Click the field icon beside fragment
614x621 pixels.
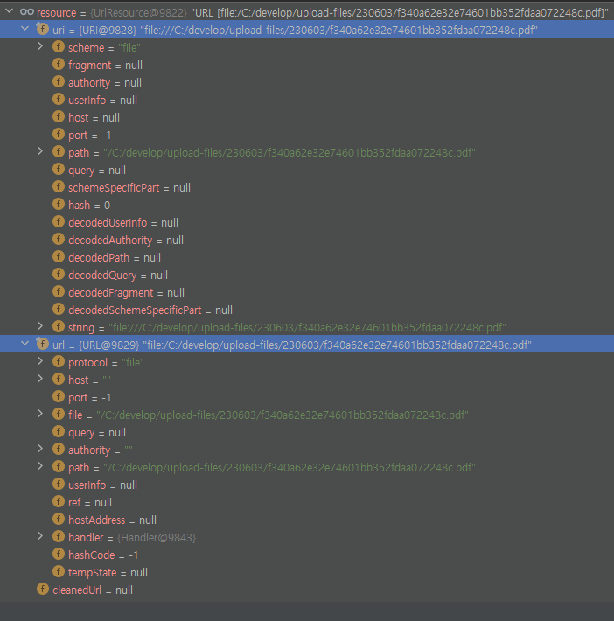[x=59, y=64]
